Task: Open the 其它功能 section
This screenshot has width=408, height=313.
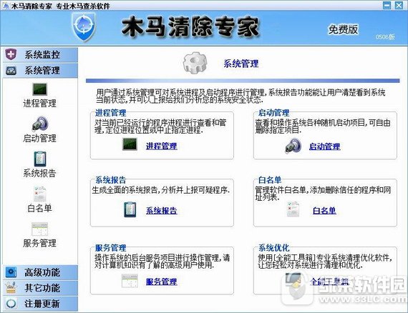Action: [40, 288]
